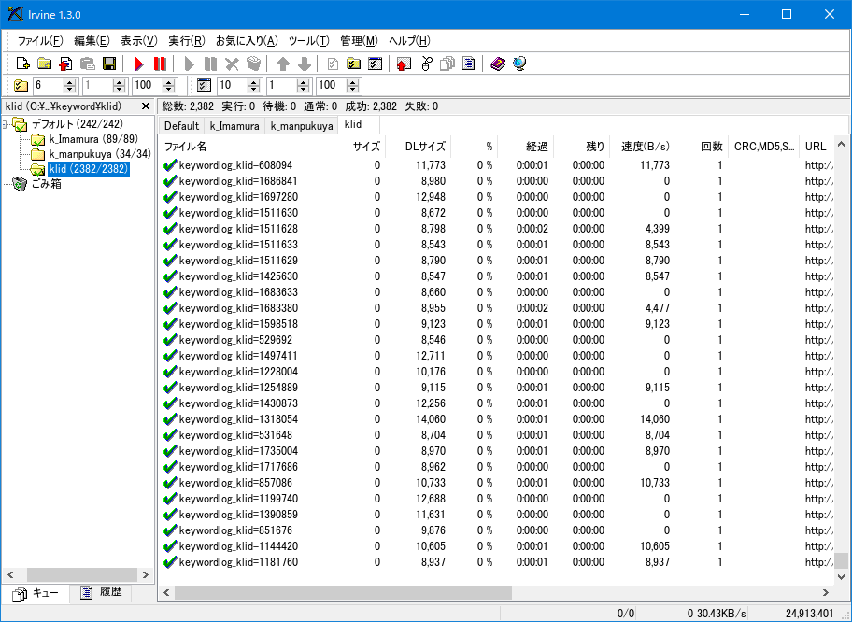Click the globe web icon
This screenshot has width=852, height=622.
point(519,64)
